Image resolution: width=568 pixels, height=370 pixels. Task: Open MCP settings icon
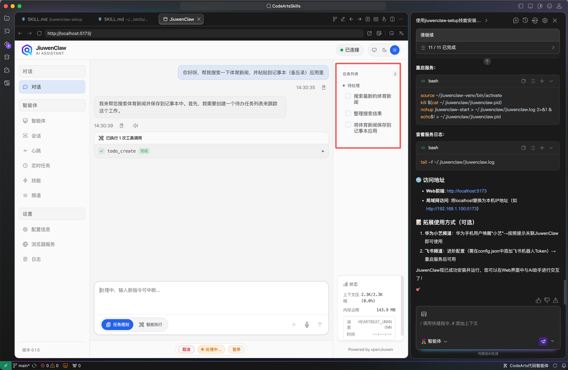coord(535,20)
